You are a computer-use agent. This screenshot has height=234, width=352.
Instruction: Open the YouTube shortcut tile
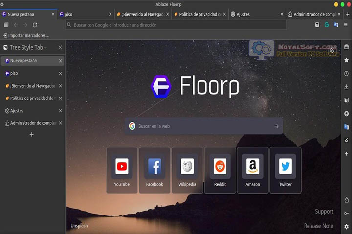(x=122, y=170)
